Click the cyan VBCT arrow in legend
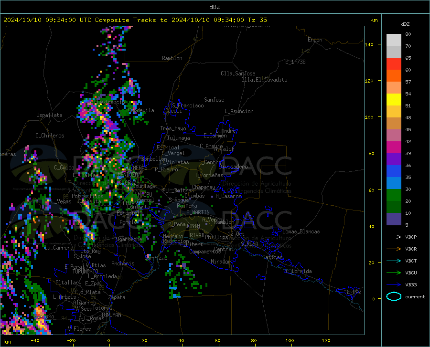This screenshot has width=430, height=347. coord(394,261)
